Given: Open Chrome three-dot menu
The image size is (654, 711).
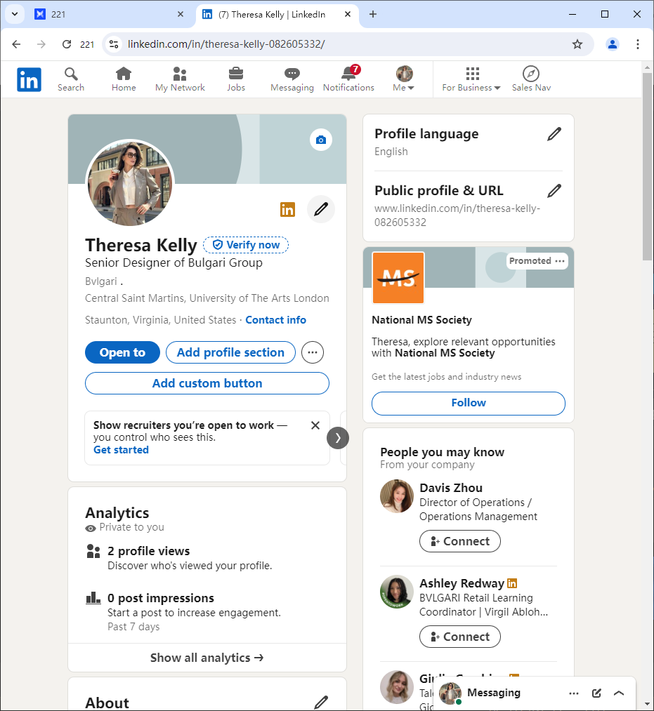Looking at the screenshot, I should point(638,44).
